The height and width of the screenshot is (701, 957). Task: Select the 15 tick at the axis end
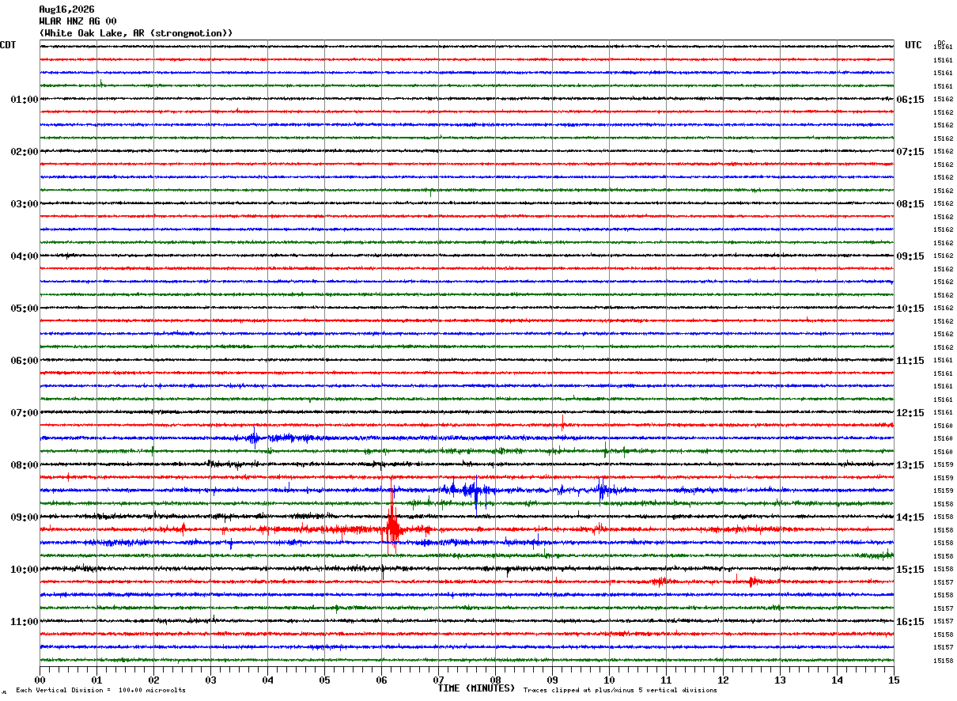pos(894,680)
